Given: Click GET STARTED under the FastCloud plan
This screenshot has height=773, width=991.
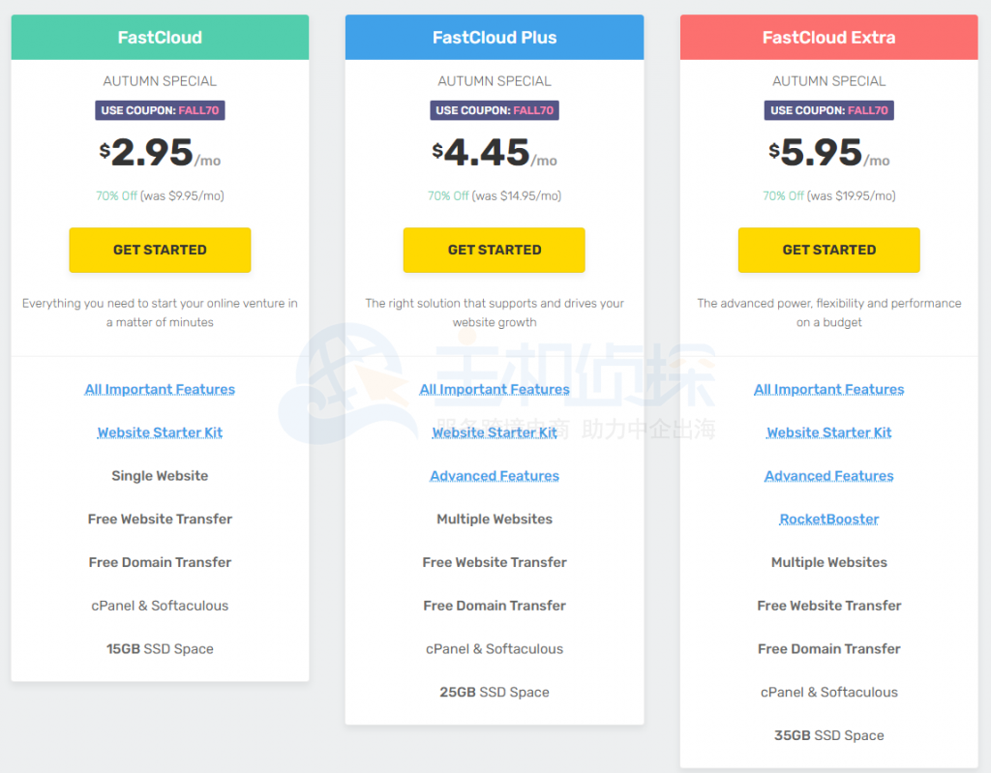Looking at the screenshot, I should coord(160,250).
